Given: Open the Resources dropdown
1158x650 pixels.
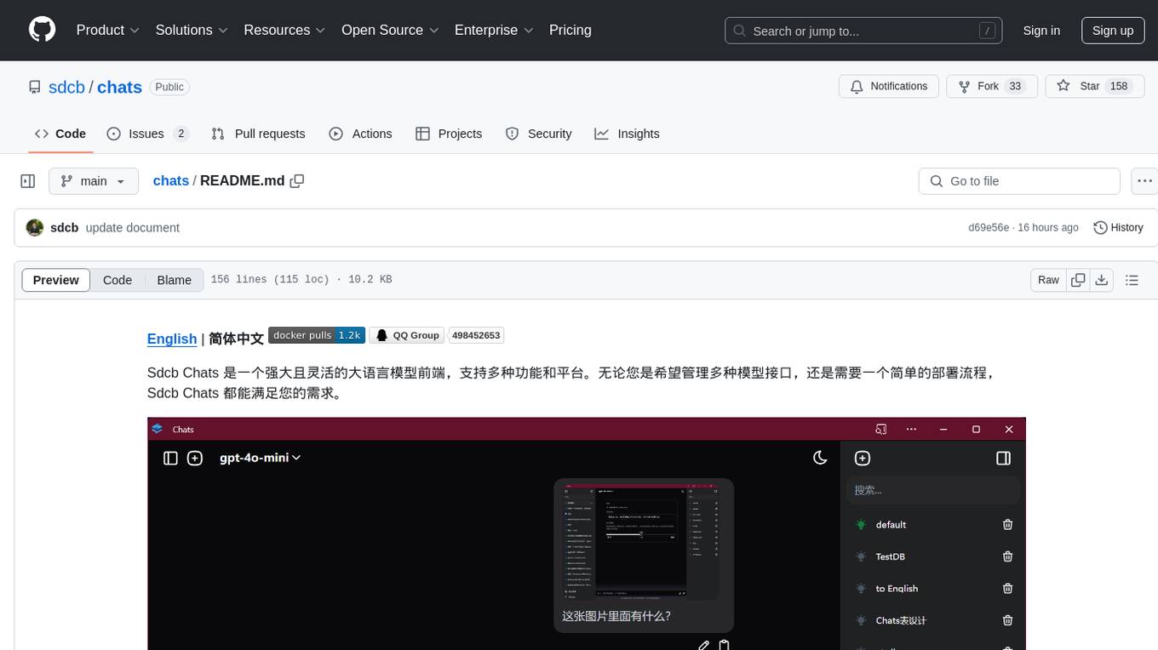Looking at the screenshot, I should click(284, 30).
